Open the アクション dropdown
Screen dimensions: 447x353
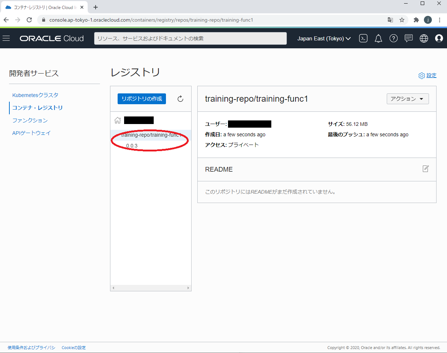pos(408,99)
